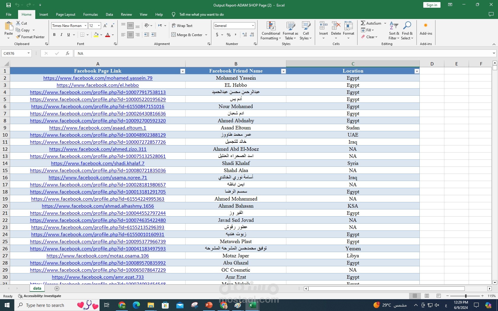Expand the formula bar
This screenshot has height=311, width=498.
(x=494, y=53)
